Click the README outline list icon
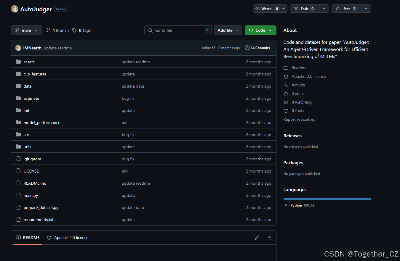The height and width of the screenshot is (261, 400). (268, 238)
